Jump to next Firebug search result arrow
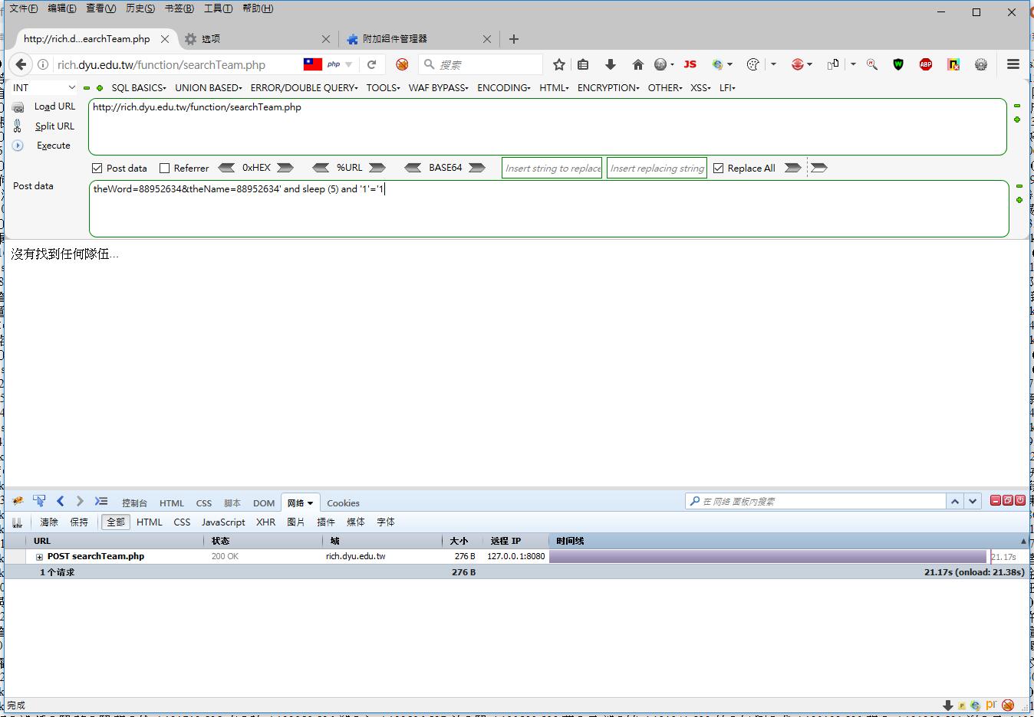 [973, 501]
